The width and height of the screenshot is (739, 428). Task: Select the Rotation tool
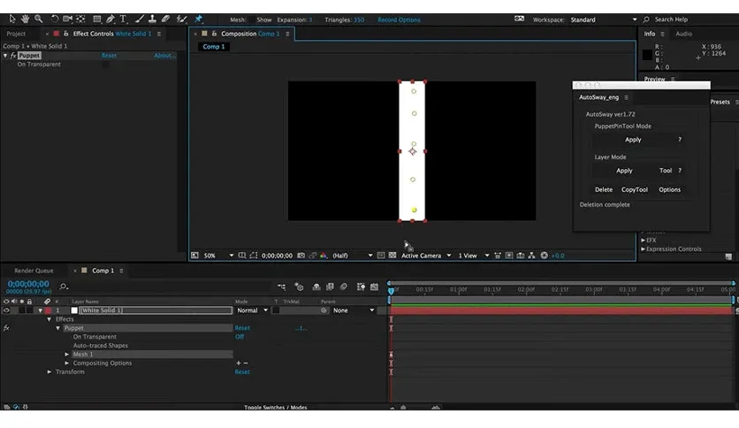(x=55, y=19)
